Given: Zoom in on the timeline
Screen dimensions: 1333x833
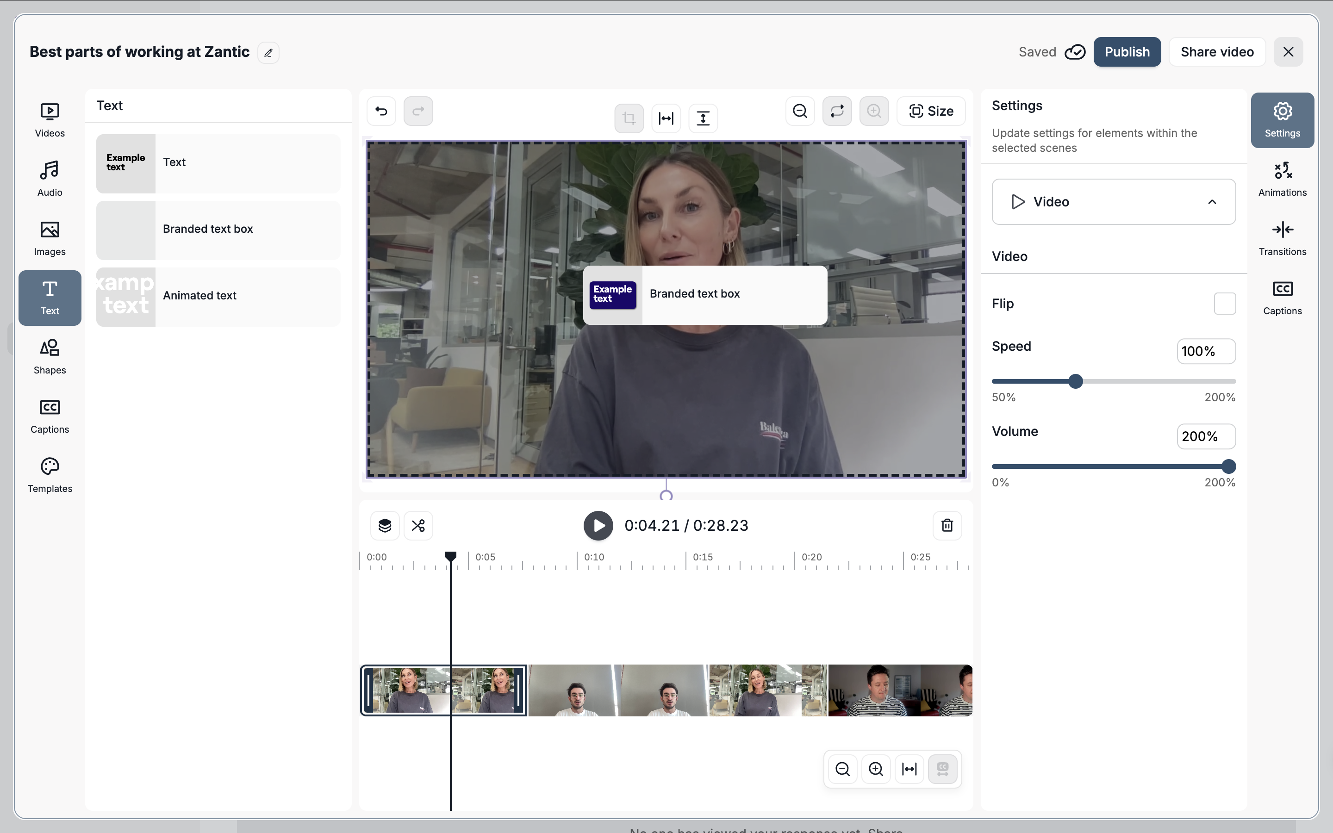Looking at the screenshot, I should coord(876,769).
